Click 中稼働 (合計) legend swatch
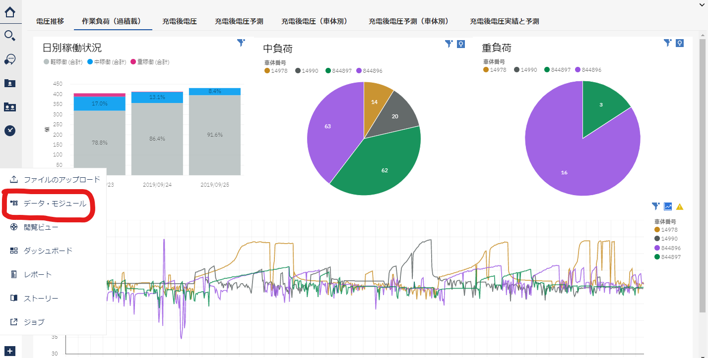This screenshot has width=708, height=358. click(90, 62)
